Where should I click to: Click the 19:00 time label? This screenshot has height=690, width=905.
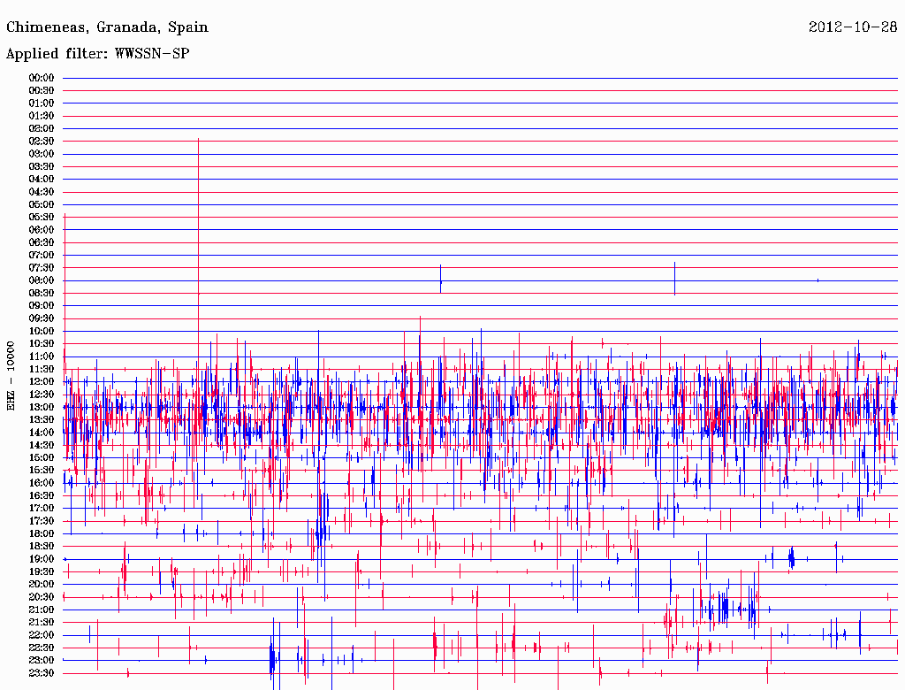click(x=42, y=559)
